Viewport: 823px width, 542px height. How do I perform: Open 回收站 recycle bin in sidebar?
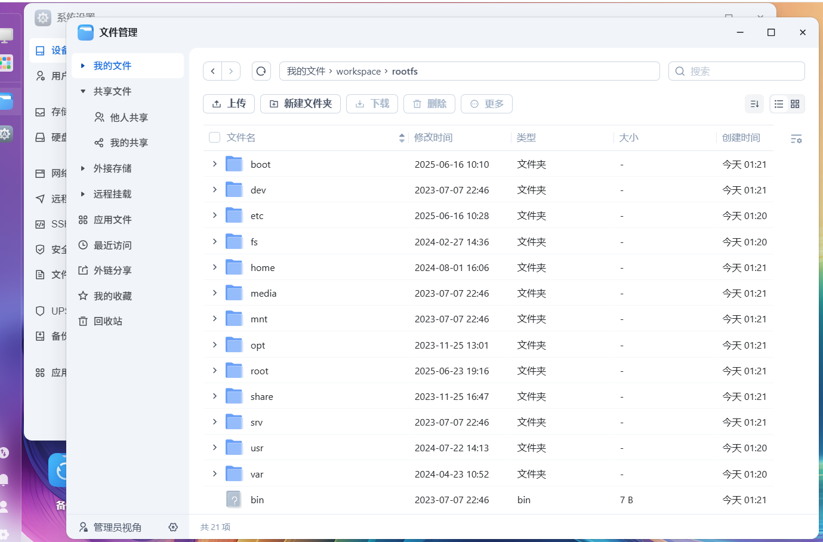coord(108,321)
